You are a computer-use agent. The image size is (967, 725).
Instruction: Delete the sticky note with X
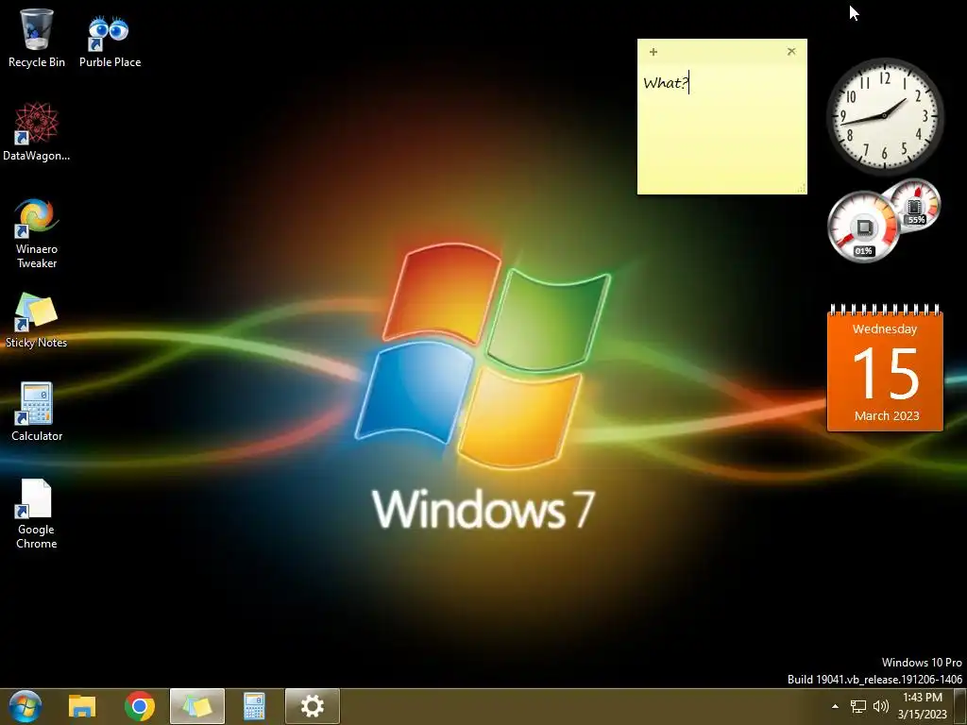[x=791, y=52]
